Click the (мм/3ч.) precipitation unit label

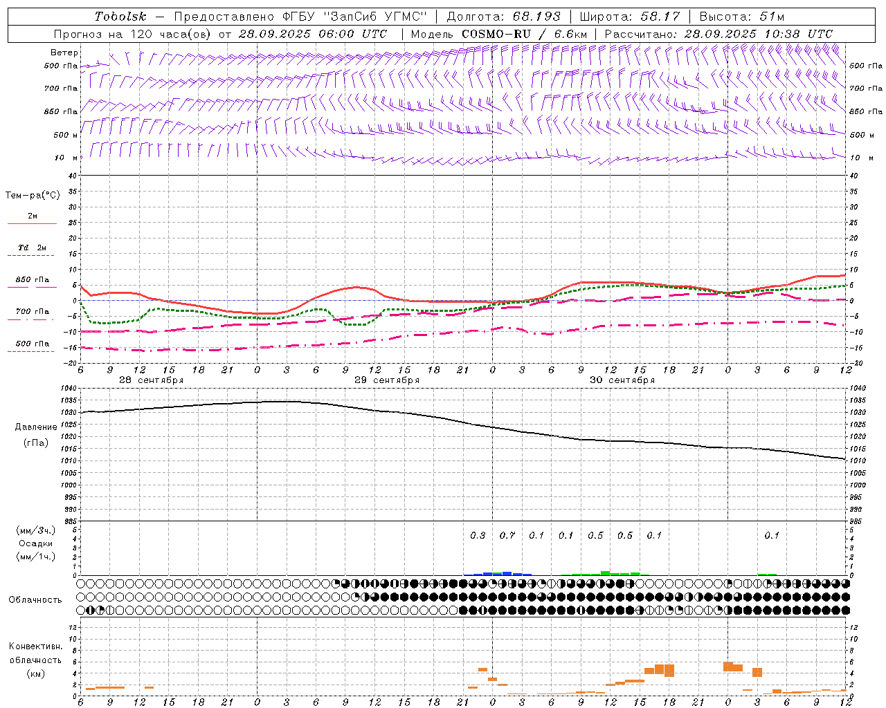35,530
